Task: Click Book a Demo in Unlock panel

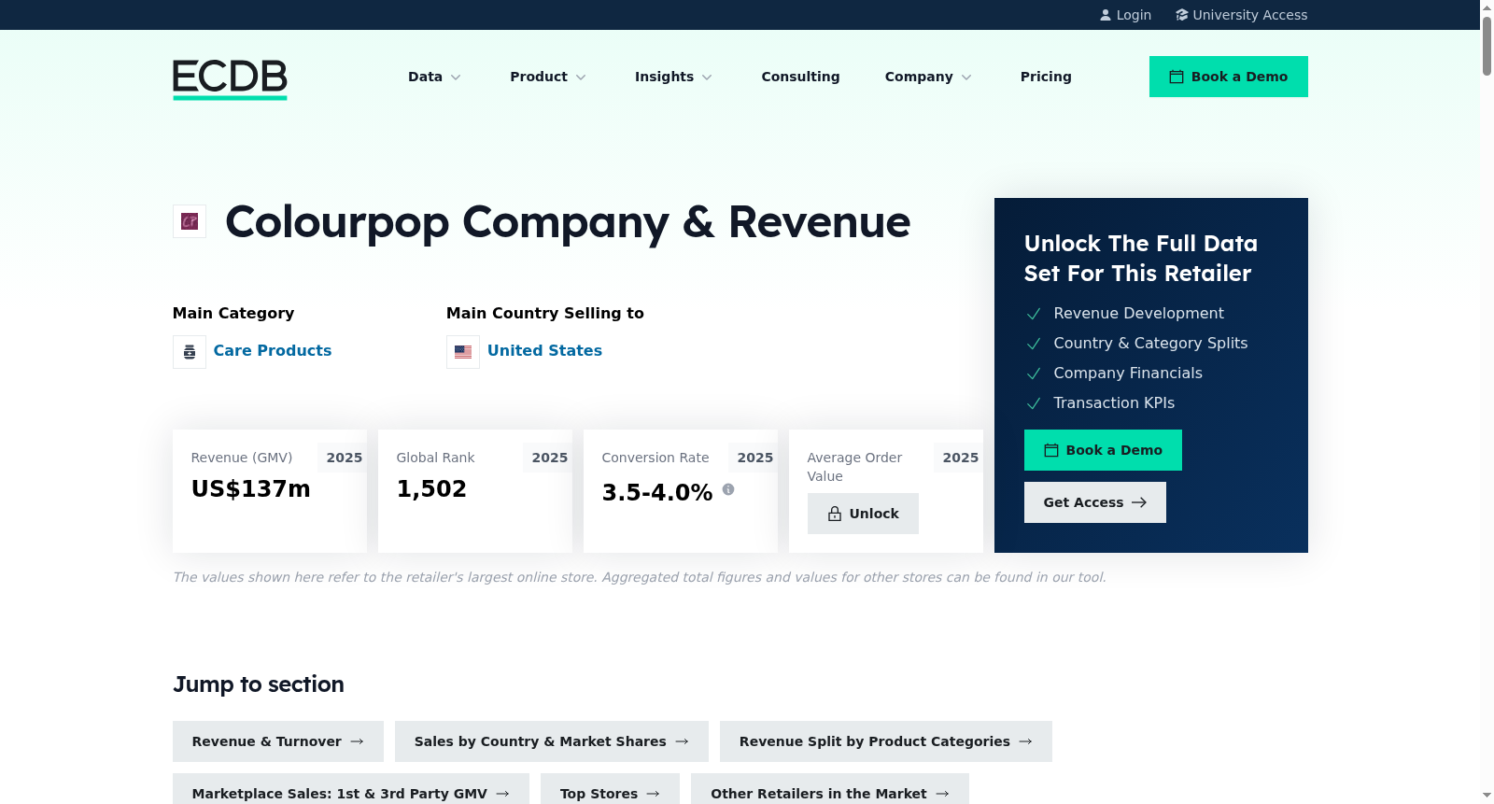Action: pos(1103,450)
